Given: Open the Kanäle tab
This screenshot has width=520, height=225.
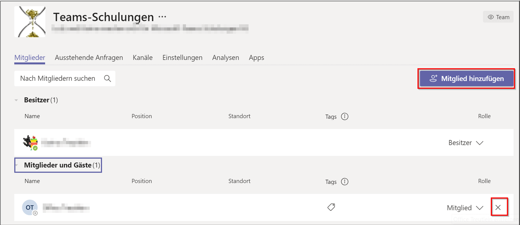Looking at the screenshot, I should (x=143, y=58).
